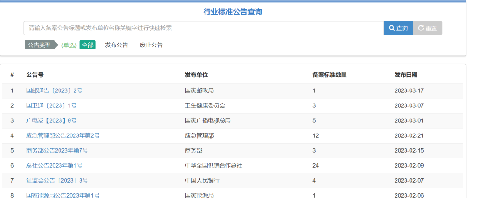The width and height of the screenshot is (491, 198).
Task: Open 证监会公告〔2023〕3号 link
Action: [x=57, y=180]
